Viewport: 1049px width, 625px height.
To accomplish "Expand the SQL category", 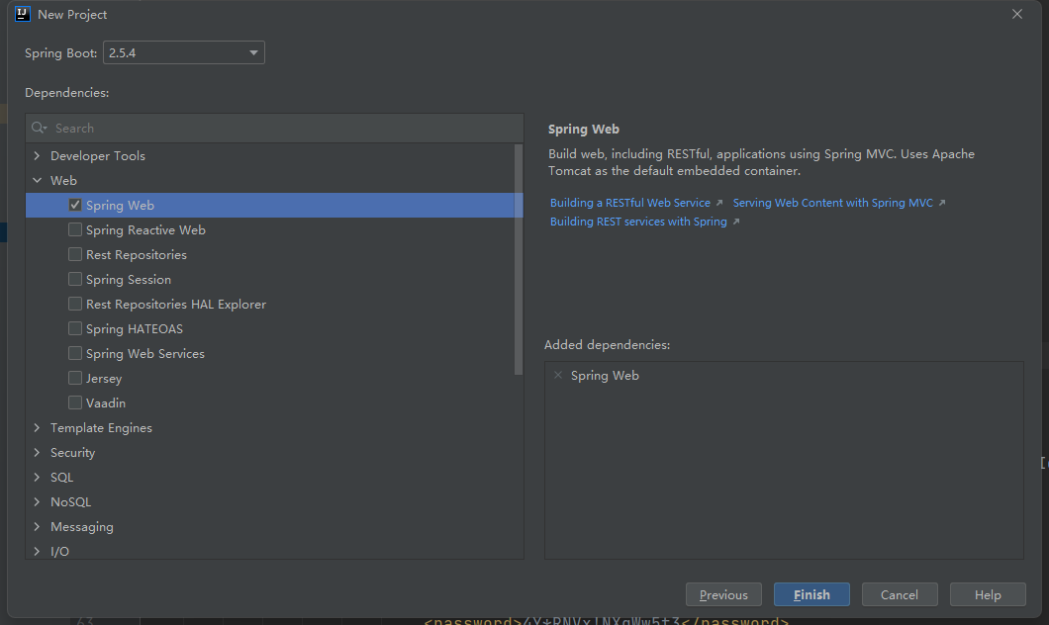I will pyautogui.click(x=37, y=478).
